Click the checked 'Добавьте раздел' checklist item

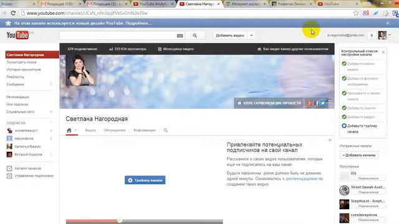click(361, 117)
